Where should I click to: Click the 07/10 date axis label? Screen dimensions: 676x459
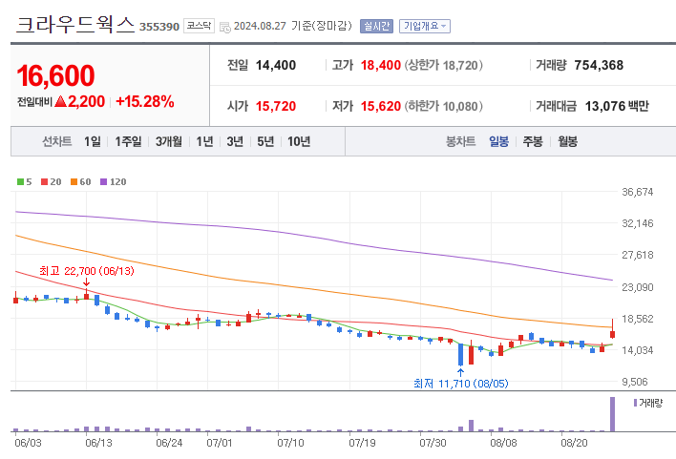tap(290, 443)
